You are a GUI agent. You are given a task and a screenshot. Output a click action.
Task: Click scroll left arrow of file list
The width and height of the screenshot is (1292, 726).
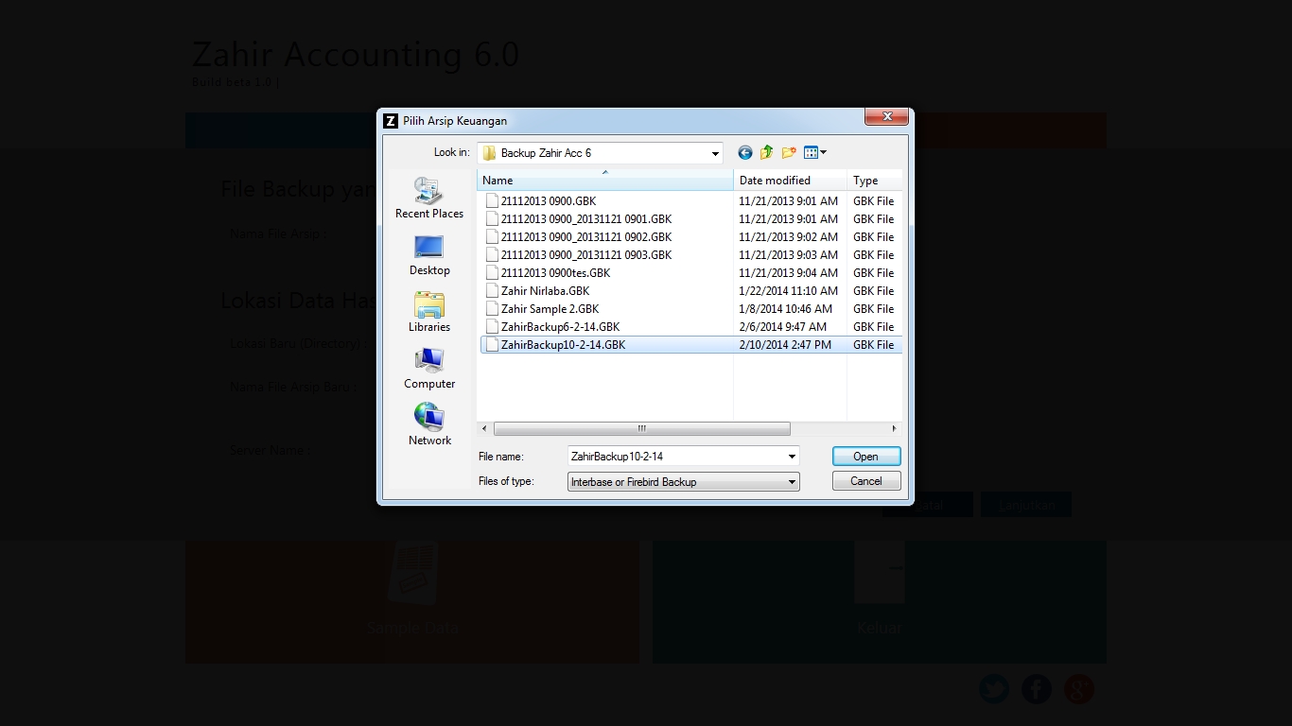tap(485, 428)
